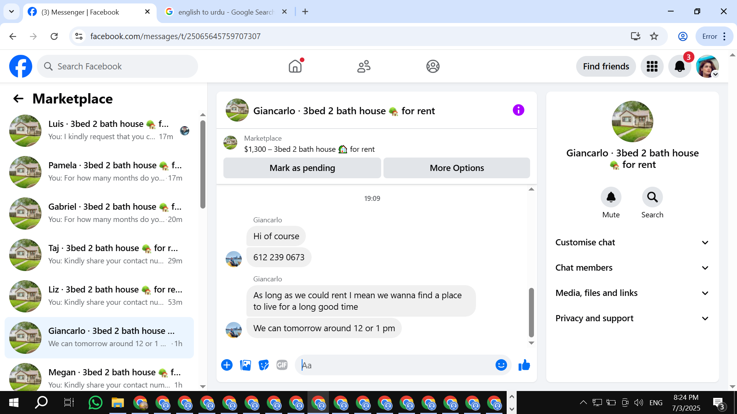Mute this chat with bell button
The width and height of the screenshot is (737, 414).
[611, 197]
